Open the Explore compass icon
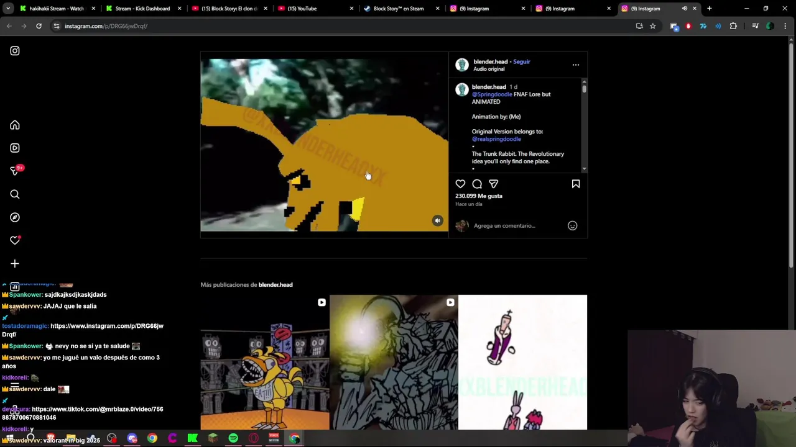 tap(15, 217)
